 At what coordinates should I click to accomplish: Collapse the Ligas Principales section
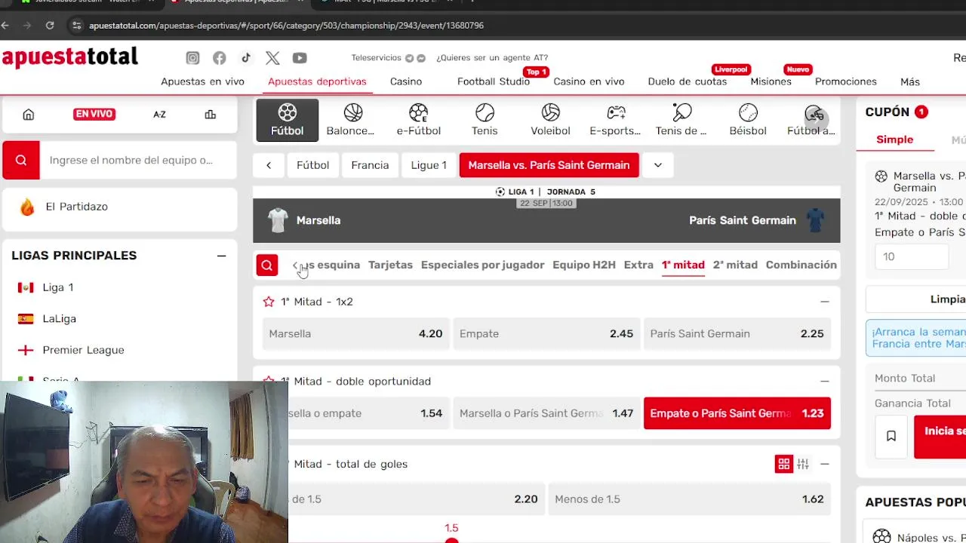click(221, 256)
